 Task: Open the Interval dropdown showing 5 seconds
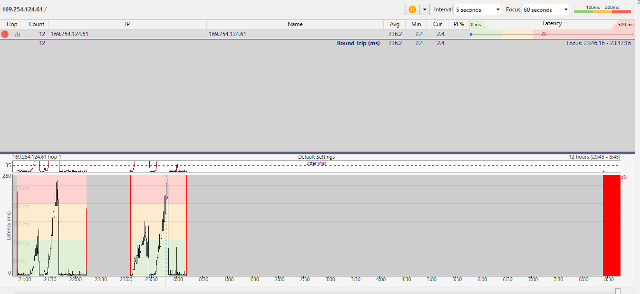(x=478, y=9)
